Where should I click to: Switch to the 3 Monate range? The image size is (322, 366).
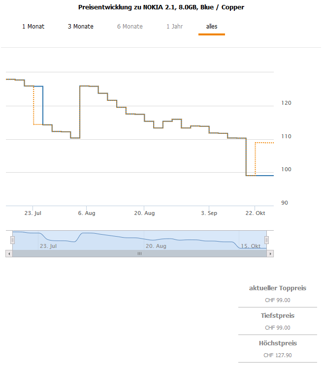point(81,27)
